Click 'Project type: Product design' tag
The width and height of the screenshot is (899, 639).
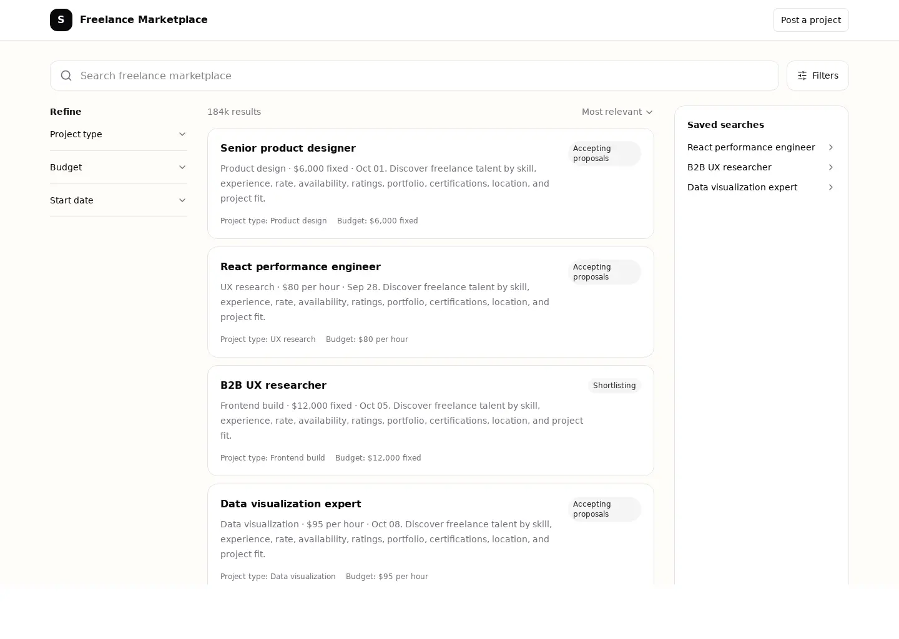point(273,221)
